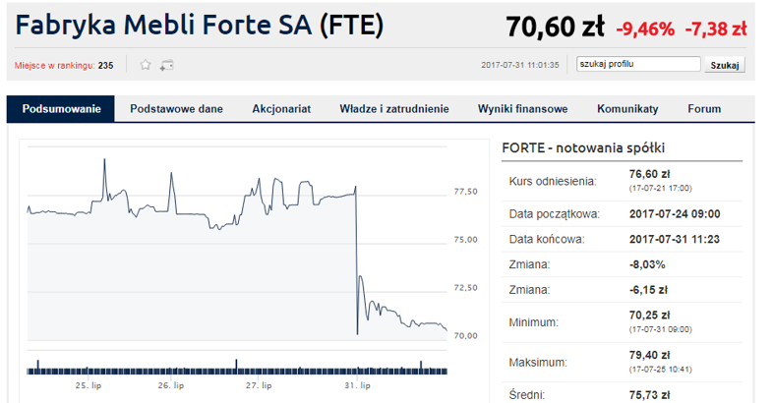Click the 27. lip date marker

click(x=259, y=385)
